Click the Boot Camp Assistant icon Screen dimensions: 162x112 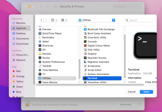[x=85, y=33]
